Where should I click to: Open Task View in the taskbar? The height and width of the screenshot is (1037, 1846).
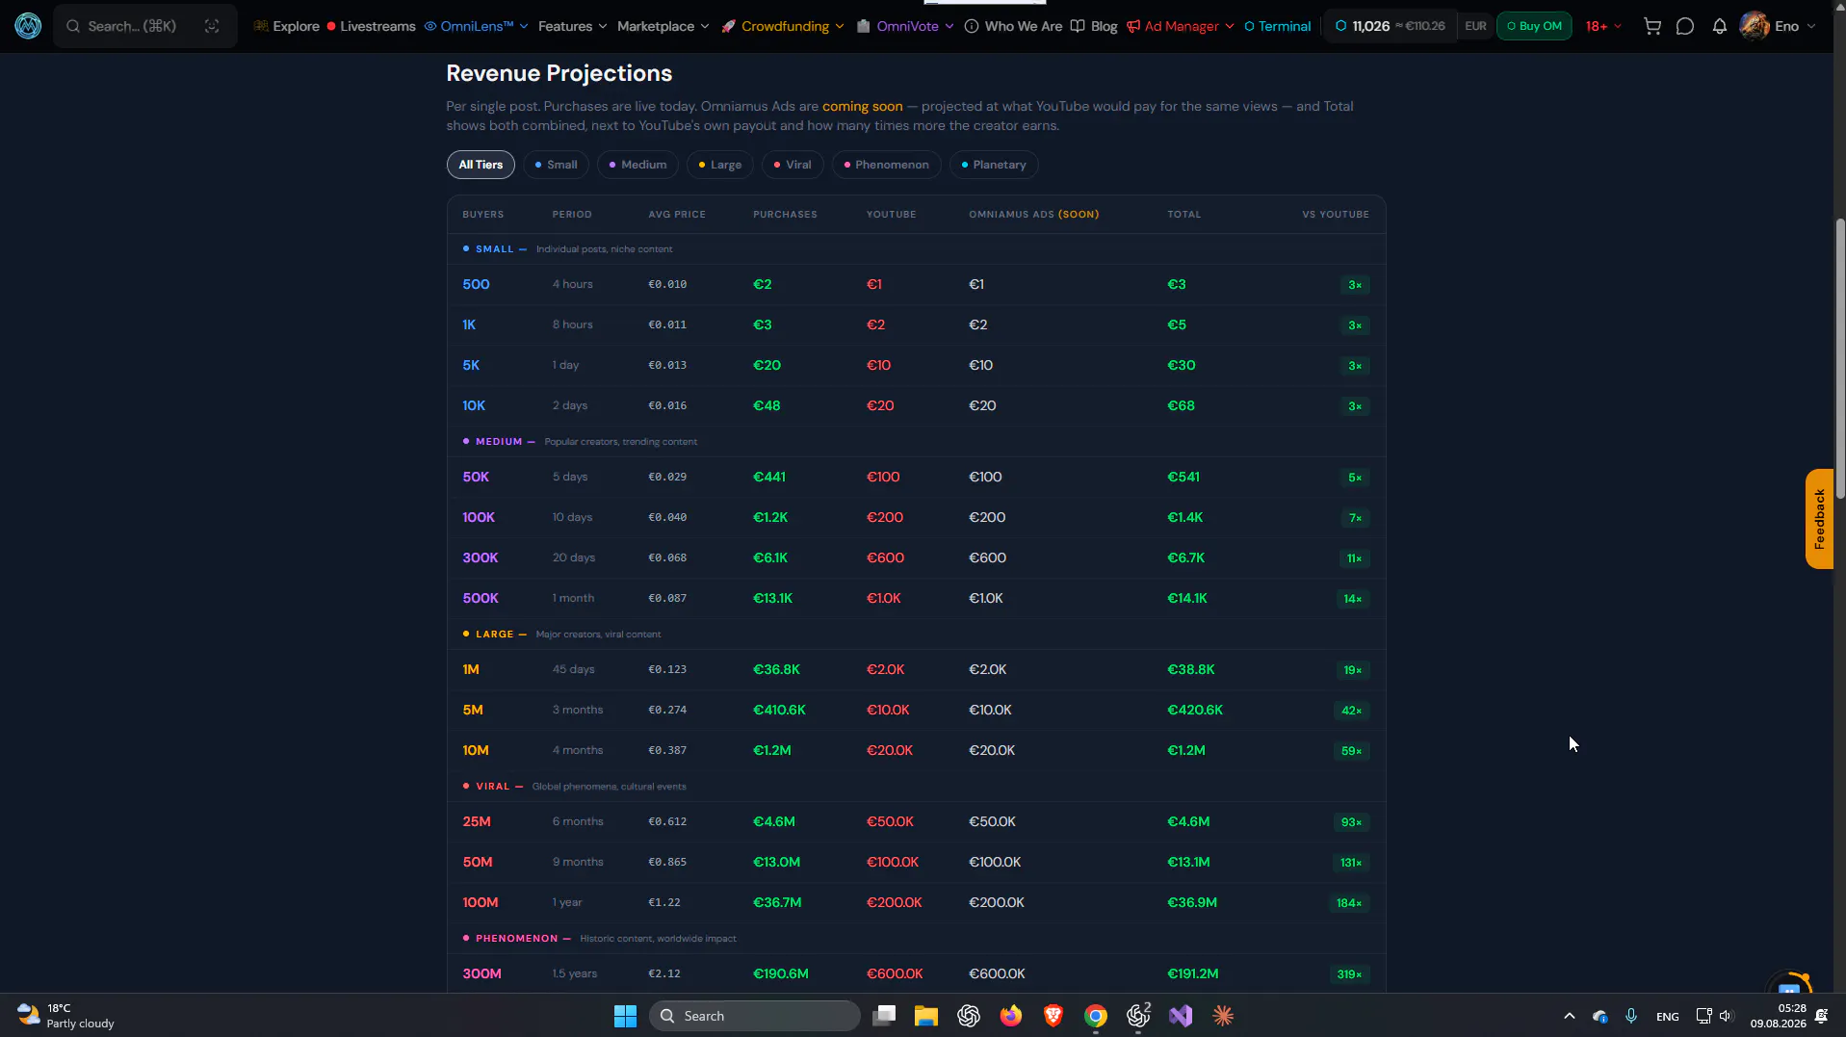point(884,1016)
